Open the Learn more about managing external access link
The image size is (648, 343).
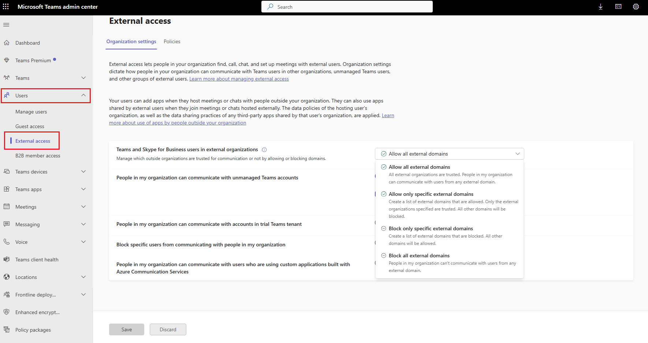coord(239,78)
